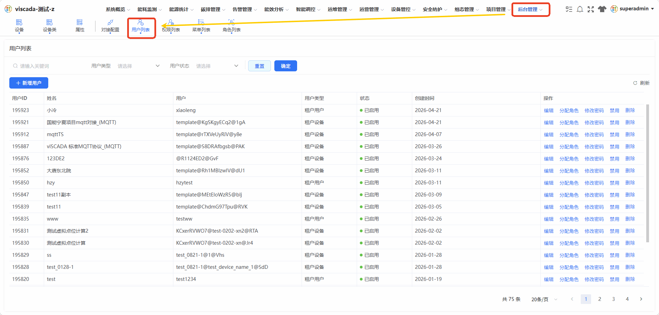Select the name 测试虚拟点位计算2
Screen dimensions: 659x315
tap(68, 231)
